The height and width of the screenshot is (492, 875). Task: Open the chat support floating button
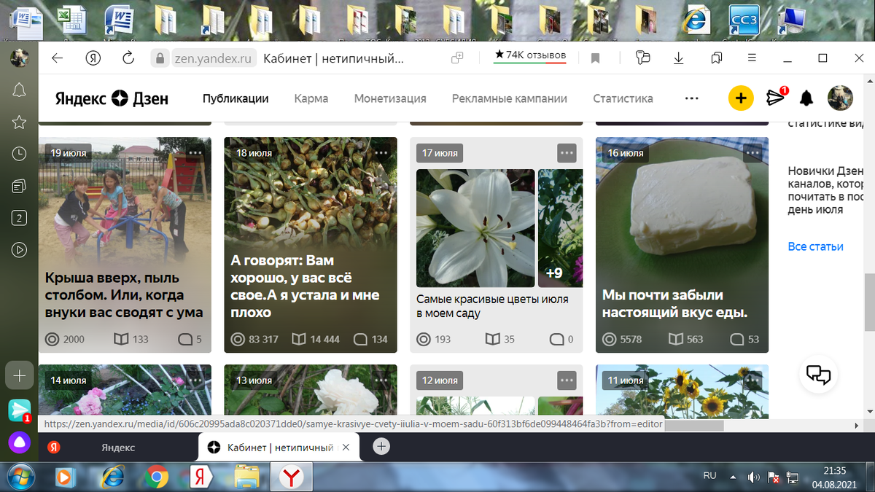coord(818,375)
